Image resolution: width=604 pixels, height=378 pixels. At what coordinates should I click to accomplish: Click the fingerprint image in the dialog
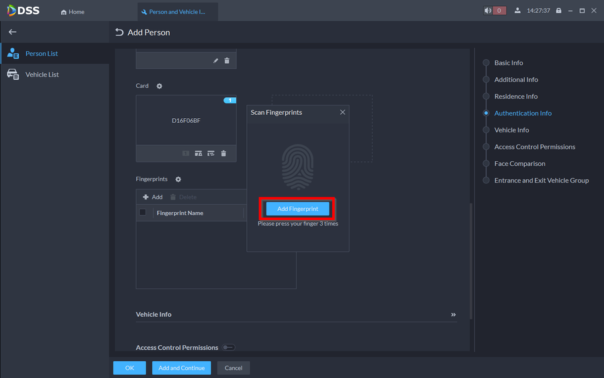(x=297, y=167)
